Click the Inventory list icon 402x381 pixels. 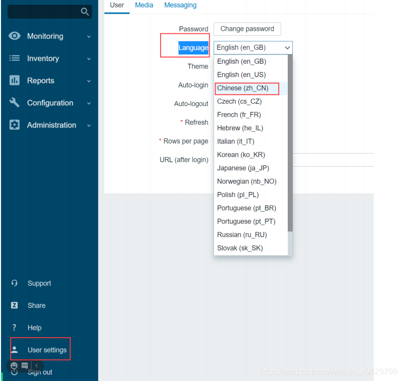pyautogui.click(x=14, y=58)
